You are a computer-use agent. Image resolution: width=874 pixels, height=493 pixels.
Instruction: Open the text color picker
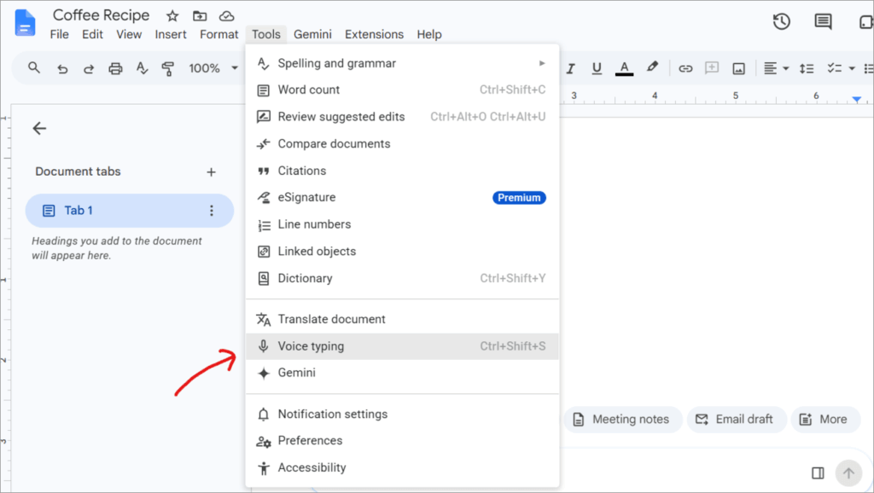pos(624,68)
